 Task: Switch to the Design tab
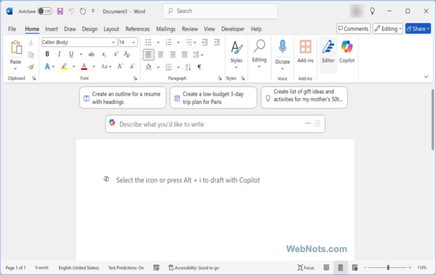(89, 29)
